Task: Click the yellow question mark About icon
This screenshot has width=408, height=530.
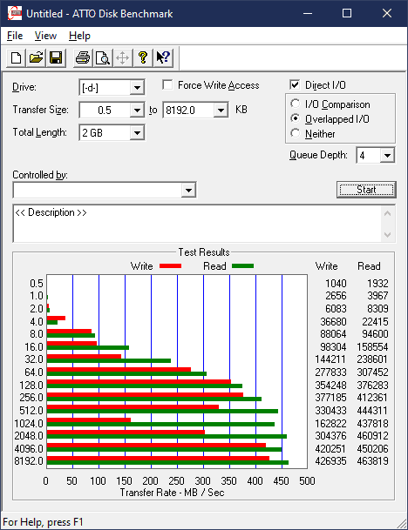Action: 143,57
